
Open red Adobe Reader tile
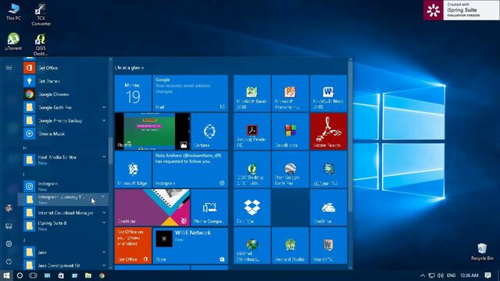coord(328,131)
